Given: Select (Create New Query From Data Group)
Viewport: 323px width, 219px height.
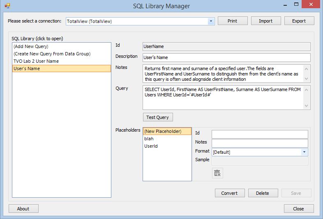Looking at the screenshot, I should [x=62, y=54].
